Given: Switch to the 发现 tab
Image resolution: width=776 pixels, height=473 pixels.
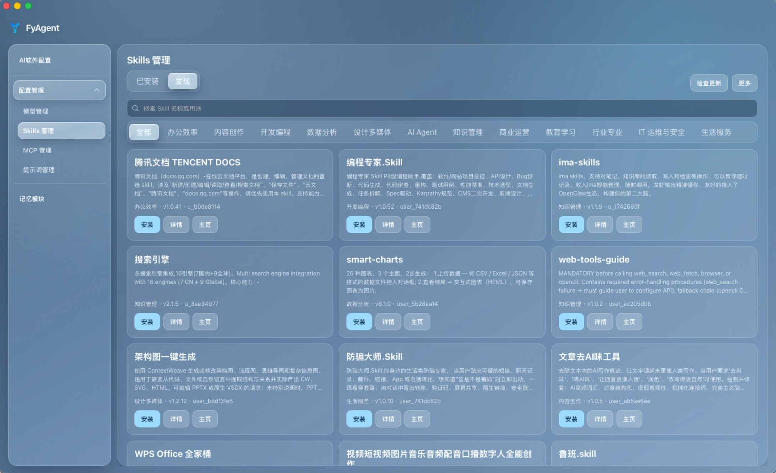Looking at the screenshot, I should 183,81.
